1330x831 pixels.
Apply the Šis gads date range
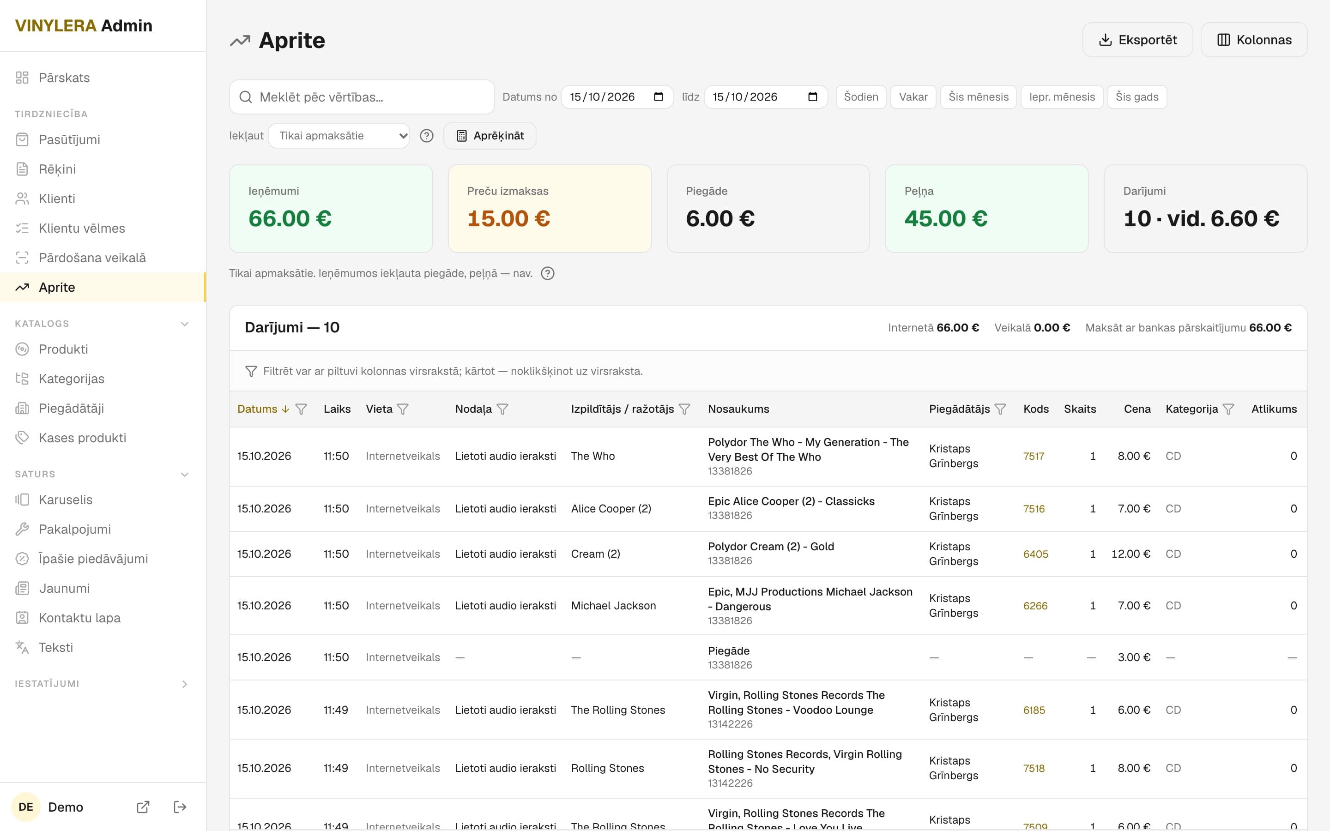click(1137, 97)
